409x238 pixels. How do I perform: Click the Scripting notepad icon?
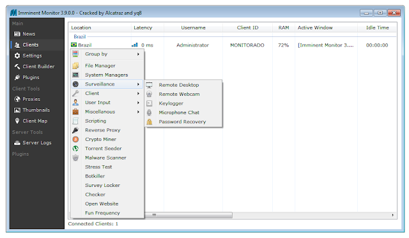click(75, 121)
